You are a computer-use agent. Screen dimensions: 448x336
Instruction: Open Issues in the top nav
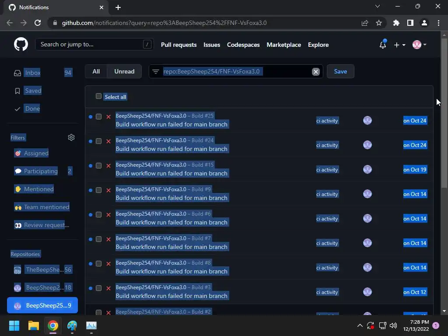pos(212,45)
